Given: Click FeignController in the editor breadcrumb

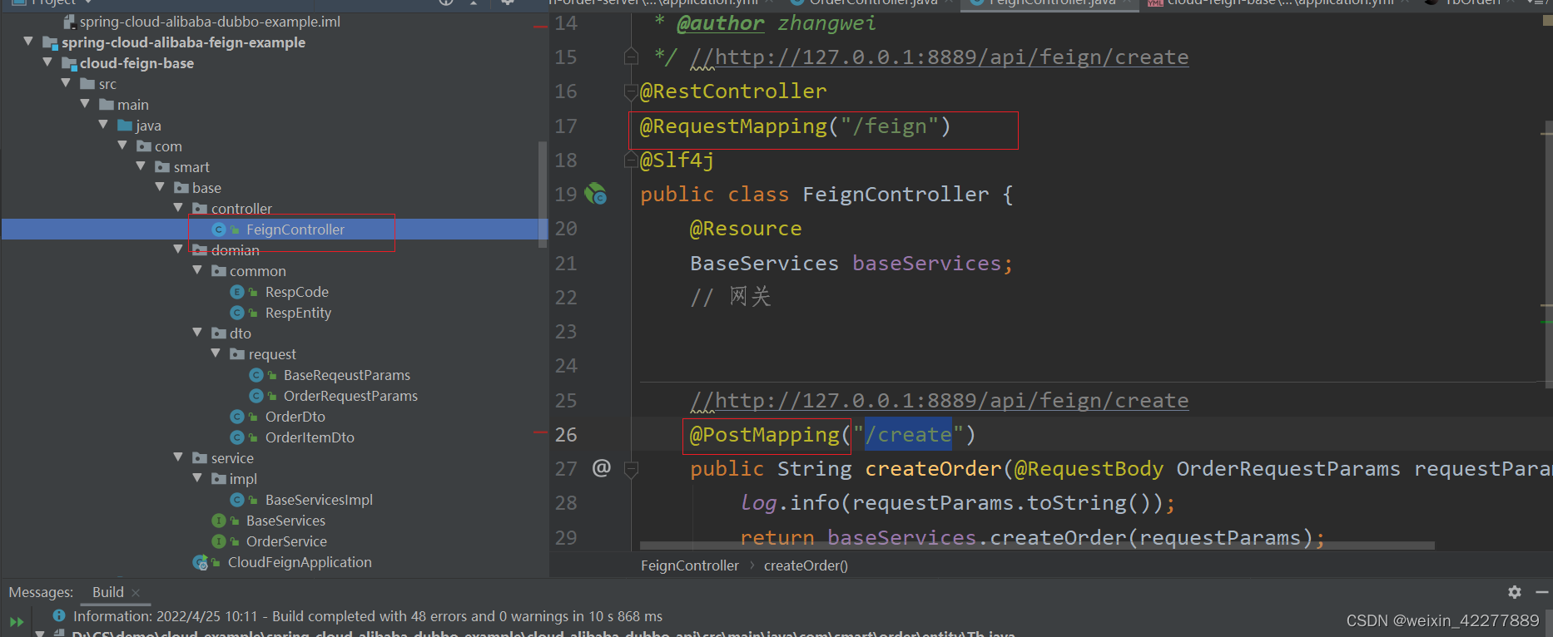Looking at the screenshot, I should (x=690, y=565).
